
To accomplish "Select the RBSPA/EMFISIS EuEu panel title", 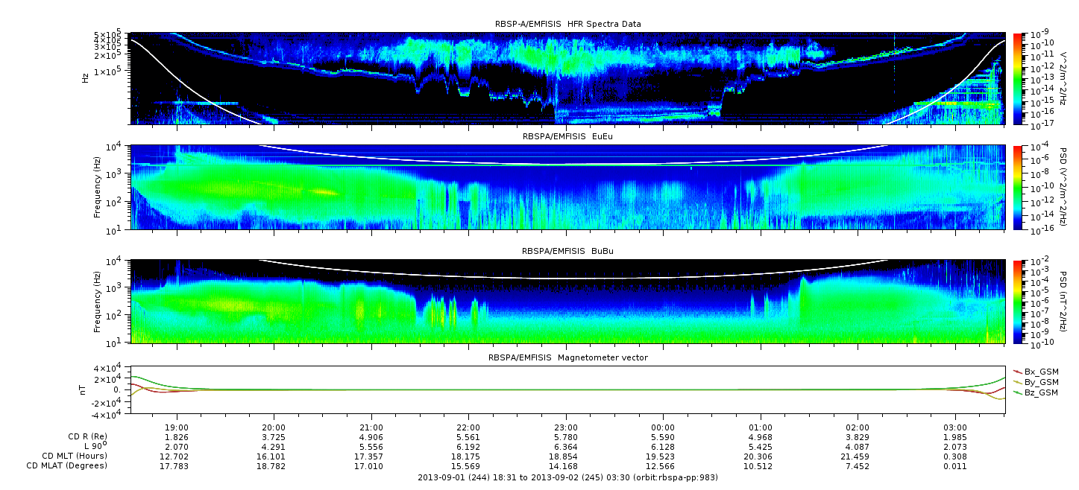I will [567, 137].
